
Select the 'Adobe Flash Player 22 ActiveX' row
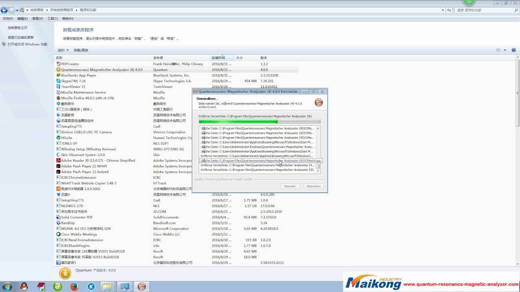tap(176, 172)
